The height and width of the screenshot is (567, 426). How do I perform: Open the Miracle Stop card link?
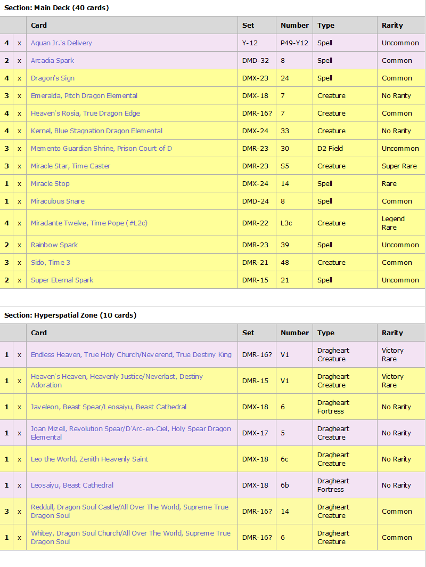pos(50,184)
